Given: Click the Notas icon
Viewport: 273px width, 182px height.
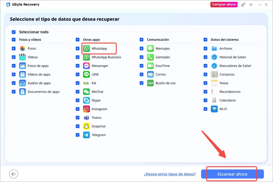Looking at the screenshot, I should pyautogui.click(x=214, y=83).
